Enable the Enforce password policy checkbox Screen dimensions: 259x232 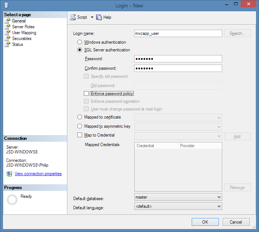(86, 94)
